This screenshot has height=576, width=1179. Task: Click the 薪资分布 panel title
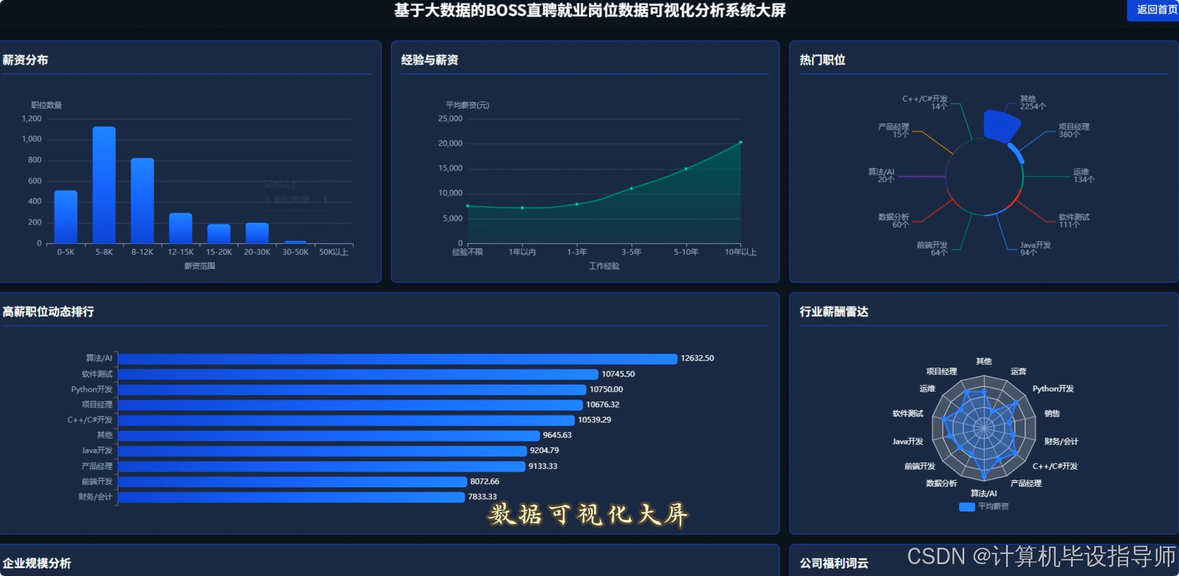pyautogui.click(x=25, y=60)
